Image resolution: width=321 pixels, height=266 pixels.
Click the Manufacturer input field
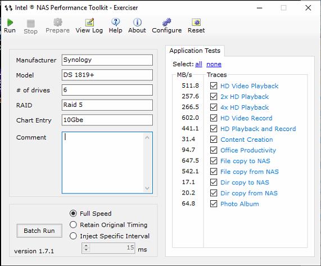click(107, 60)
